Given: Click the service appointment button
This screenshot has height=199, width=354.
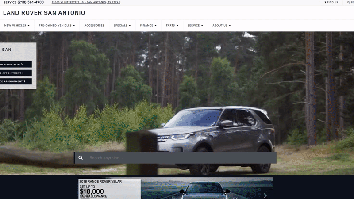Looking at the screenshot, I should click(x=15, y=81).
